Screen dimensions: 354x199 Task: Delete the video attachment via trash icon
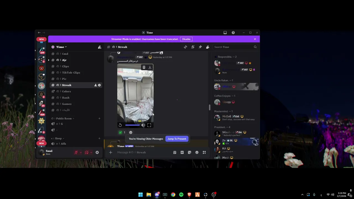point(144,67)
